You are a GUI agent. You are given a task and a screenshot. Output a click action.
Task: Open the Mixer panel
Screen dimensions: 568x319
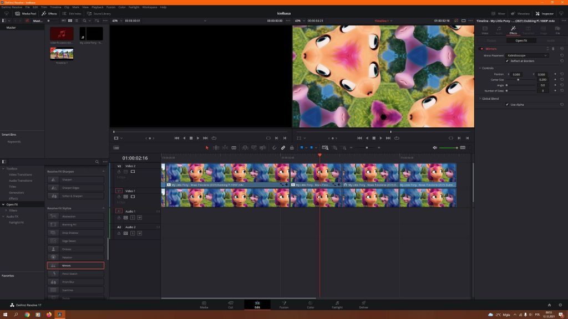[x=499, y=13]
